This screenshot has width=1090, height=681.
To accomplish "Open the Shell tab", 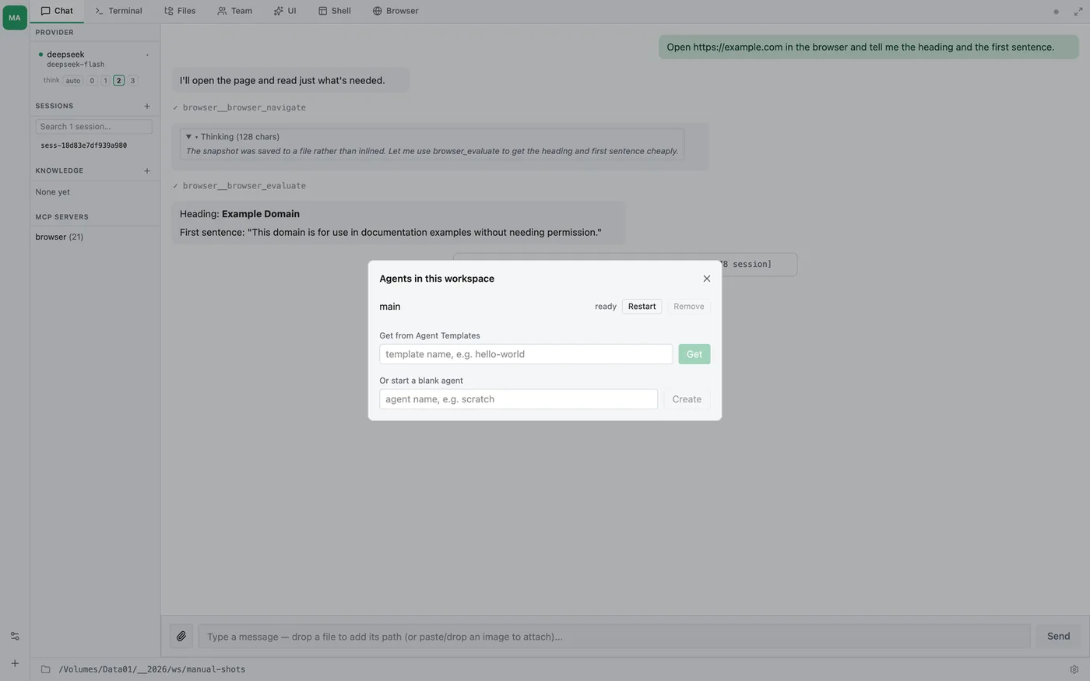I will [x=335, y=11].
